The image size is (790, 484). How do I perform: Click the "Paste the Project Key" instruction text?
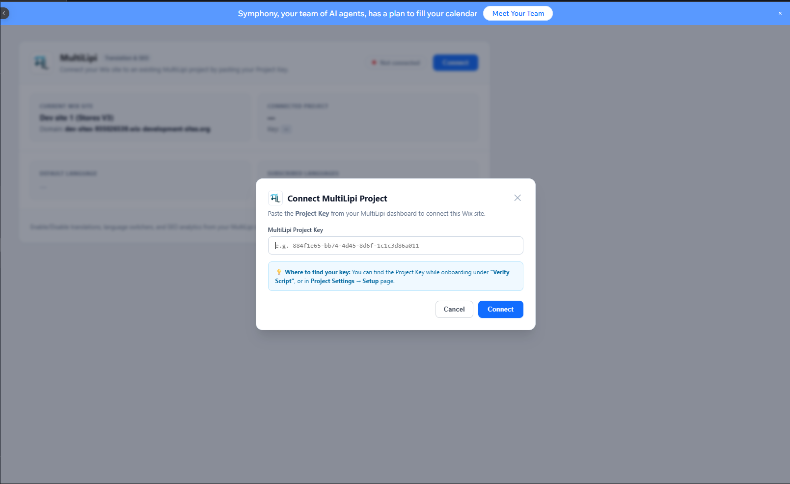click(377, 214)
